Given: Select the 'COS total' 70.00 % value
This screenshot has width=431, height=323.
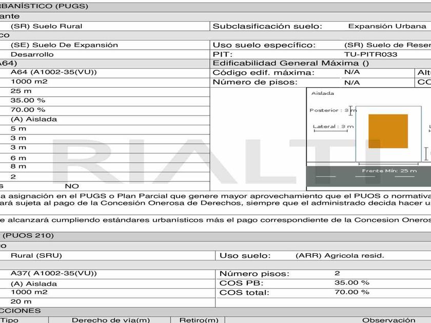Looking at the screenshot, I should click(351, 292).
